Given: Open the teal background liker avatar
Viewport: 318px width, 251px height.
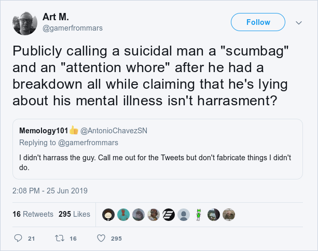Looking at the screenshot, I should (123, 215).
